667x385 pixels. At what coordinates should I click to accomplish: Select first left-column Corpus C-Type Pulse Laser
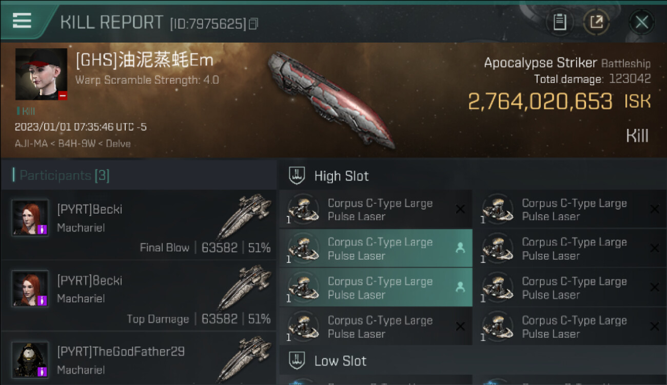coord(376,209)
